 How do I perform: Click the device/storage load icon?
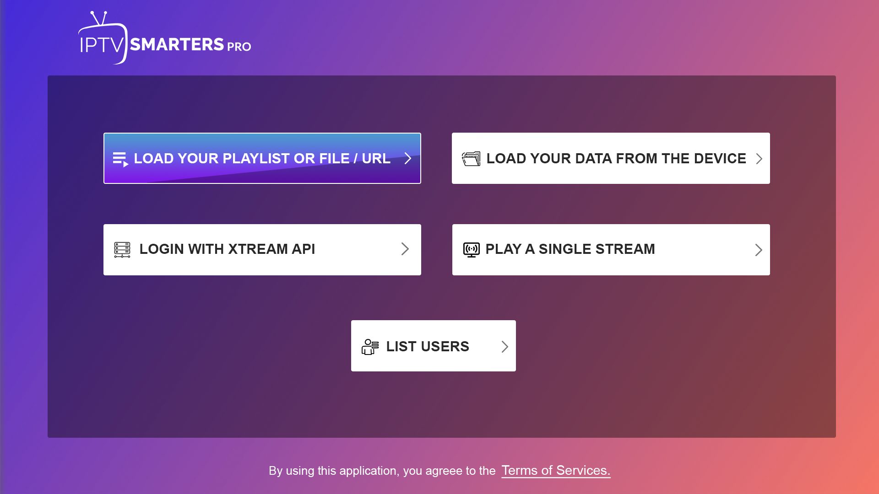coord(471,158)
